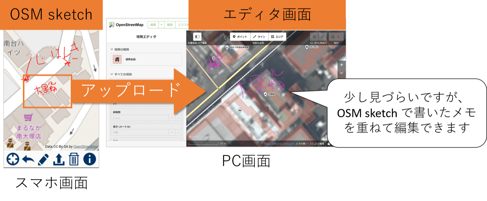
Task: Open the dropdown arrow beside 編集
Action: point(161,25)
